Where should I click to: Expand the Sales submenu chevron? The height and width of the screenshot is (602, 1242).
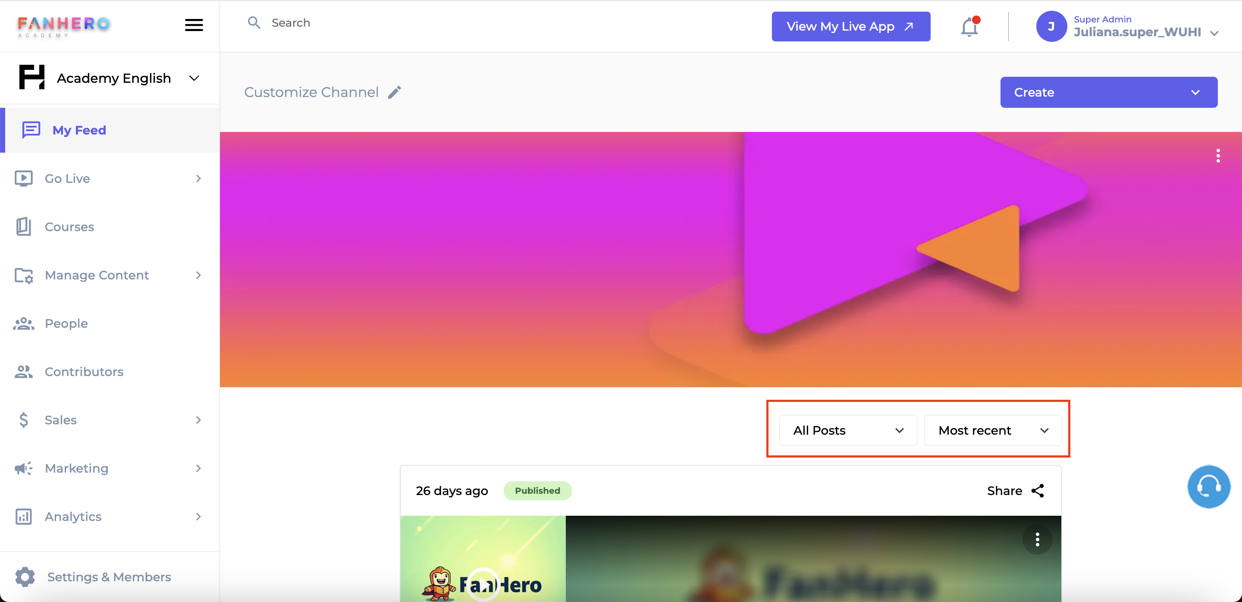[198, 420]
